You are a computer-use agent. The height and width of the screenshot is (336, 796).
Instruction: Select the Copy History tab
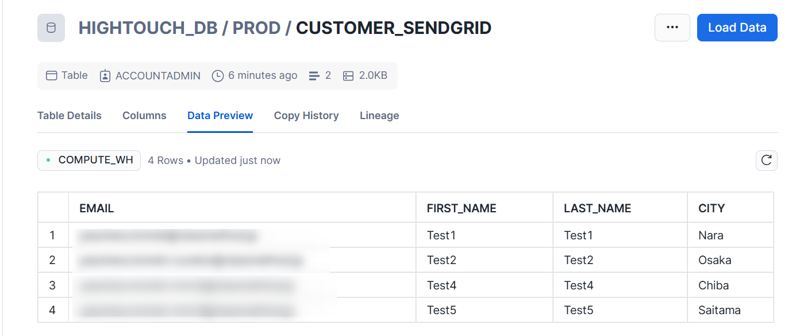(306, 116)
